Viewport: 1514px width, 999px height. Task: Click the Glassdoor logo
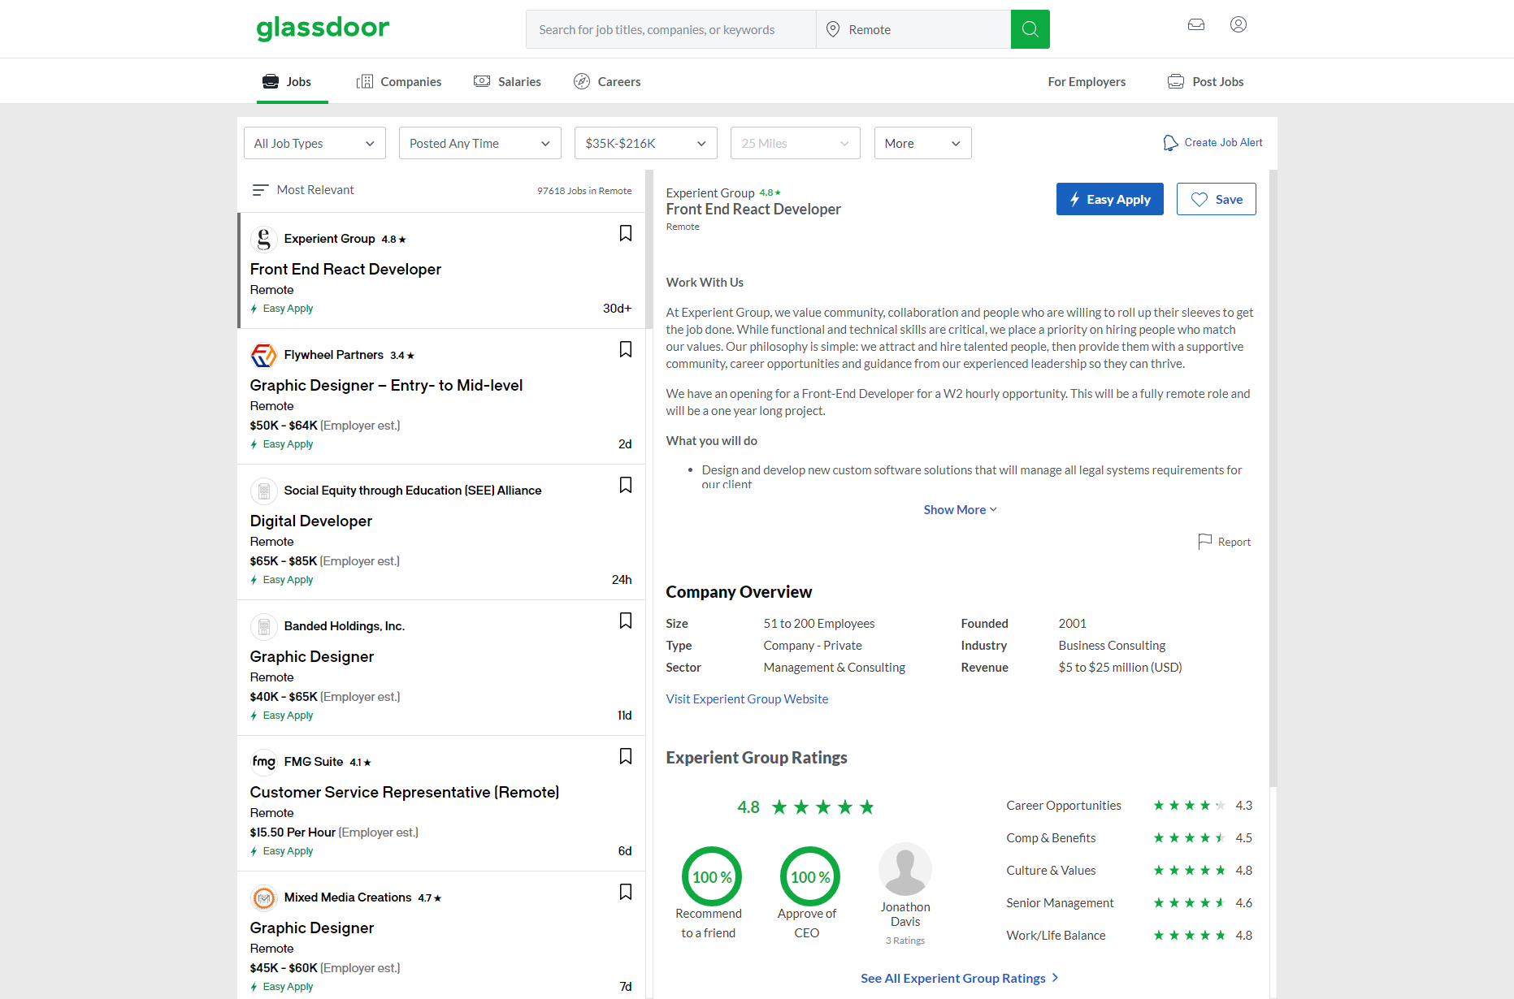pos(323,28)
